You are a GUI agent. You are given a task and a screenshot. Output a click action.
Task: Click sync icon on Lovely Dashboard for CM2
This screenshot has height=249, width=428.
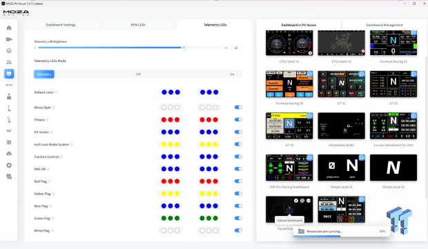point(414,116)
